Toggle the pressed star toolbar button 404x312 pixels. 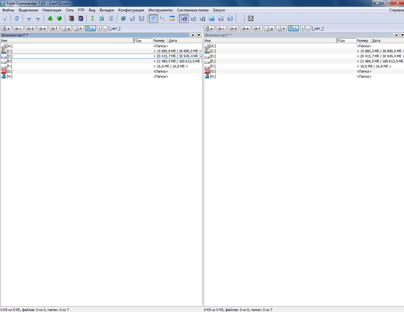[x=154, y=18]
